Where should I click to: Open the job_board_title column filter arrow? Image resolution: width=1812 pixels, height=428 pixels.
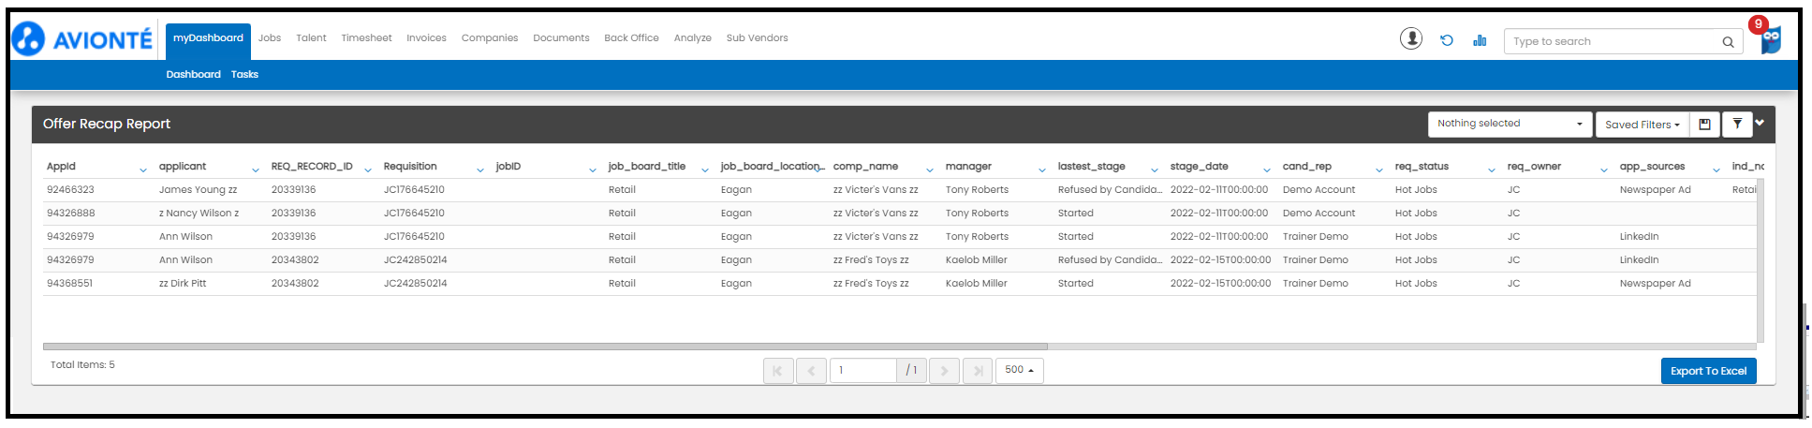click(705, 170)
